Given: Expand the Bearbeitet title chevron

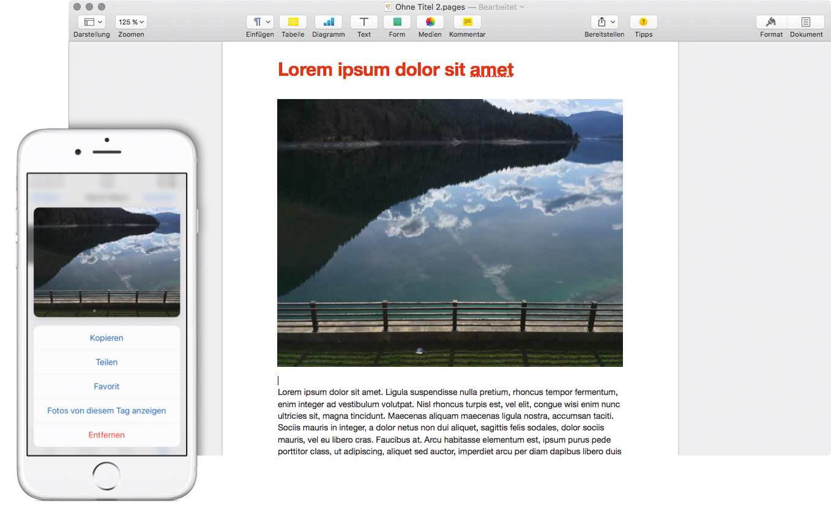Looking at the screenshot, I should tap(522, 7).
